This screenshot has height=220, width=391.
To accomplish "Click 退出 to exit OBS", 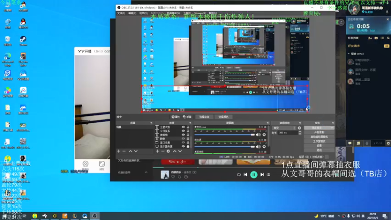I will click(x=319, y=150).
